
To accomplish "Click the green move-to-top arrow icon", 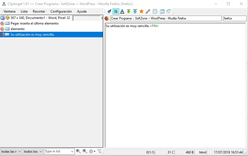I will pyautogui.click(x=129, y=11).
